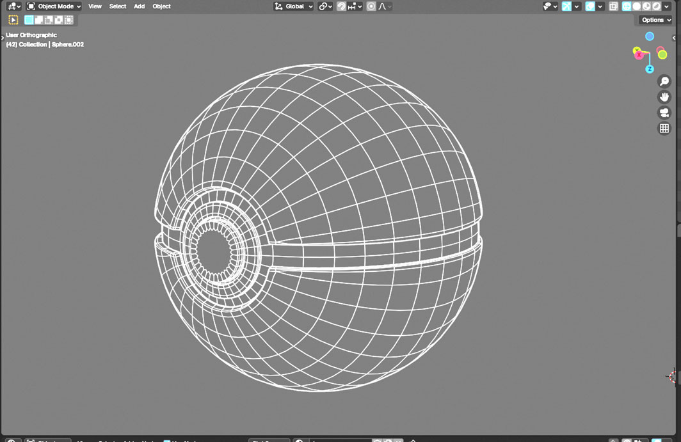This screenshot has height=442, width=681.
Task: Click the "(42) Collection | Sphere.002" text
Action: point(45,44)
